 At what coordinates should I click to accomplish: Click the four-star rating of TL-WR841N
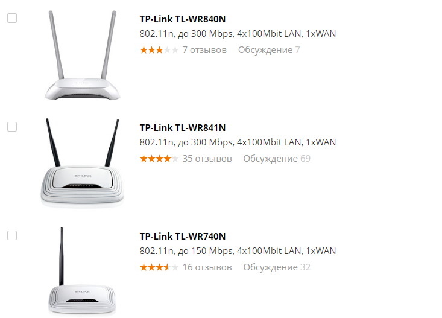(x=159, y=159)
